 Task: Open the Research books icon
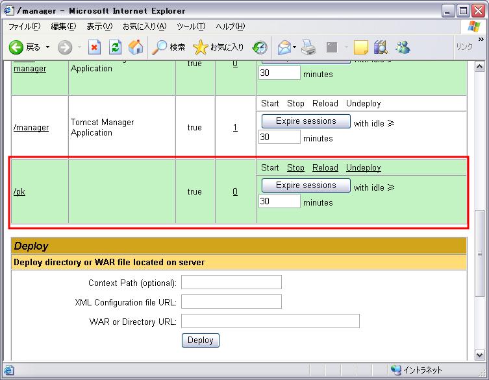(x=381, y=47)
